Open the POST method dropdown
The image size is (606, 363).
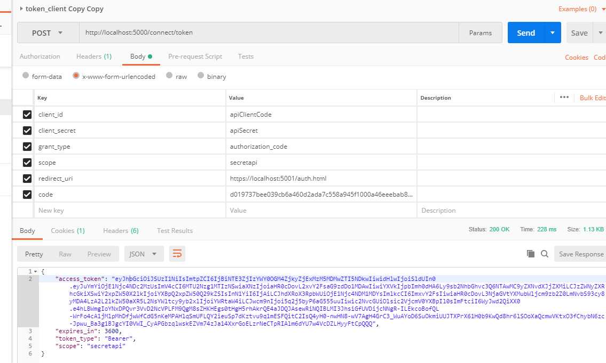pos(48,33)
